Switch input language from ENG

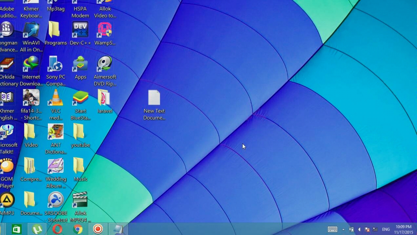pos(386,229)
